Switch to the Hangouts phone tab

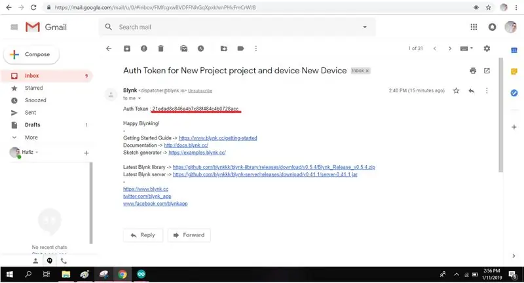click(64, 261)
